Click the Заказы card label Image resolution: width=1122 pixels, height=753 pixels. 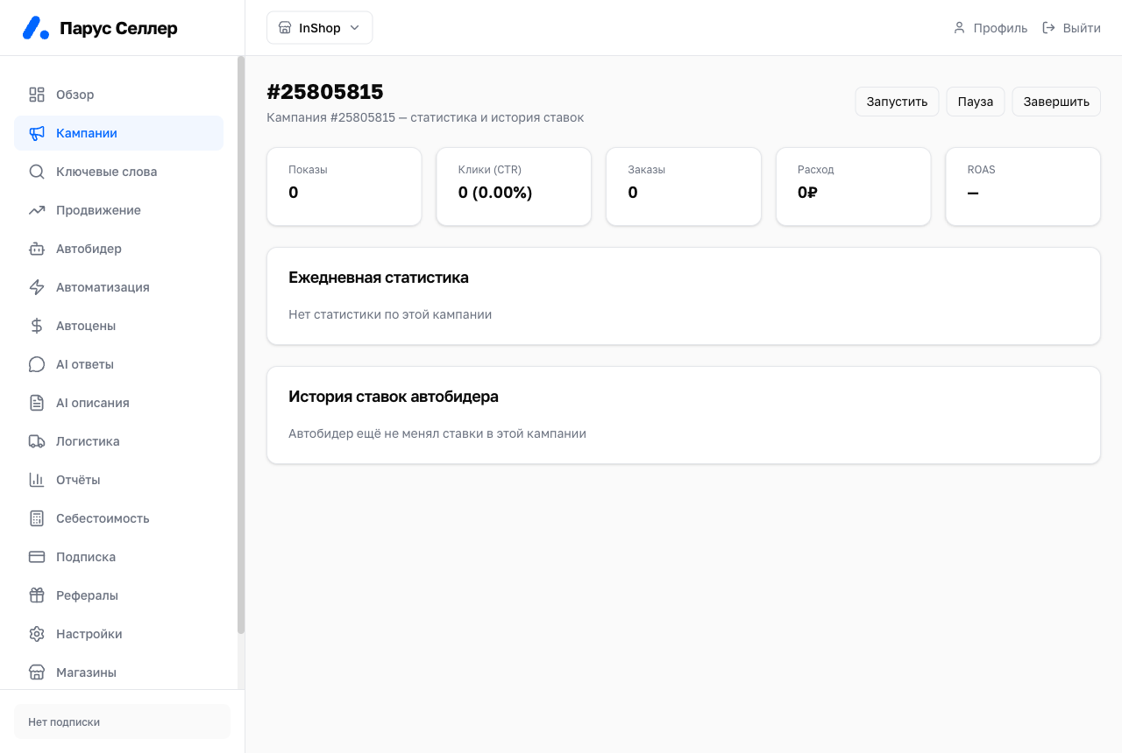tap(647, 170)
